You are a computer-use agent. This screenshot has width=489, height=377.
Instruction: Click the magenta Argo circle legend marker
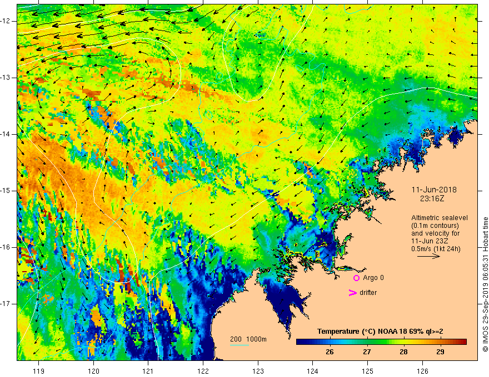click(356, 278)
